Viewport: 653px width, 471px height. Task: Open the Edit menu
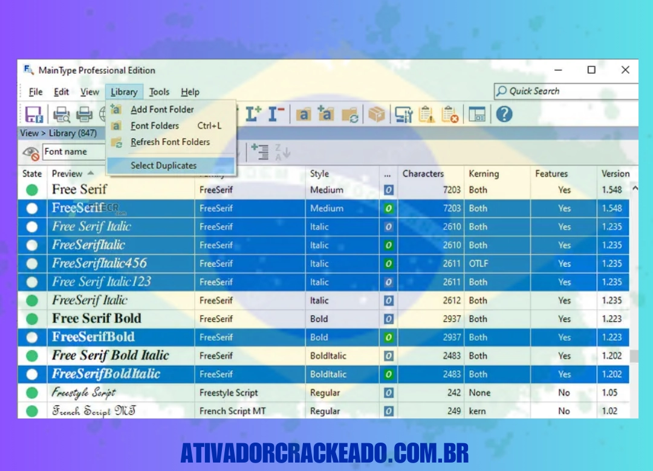61,92
